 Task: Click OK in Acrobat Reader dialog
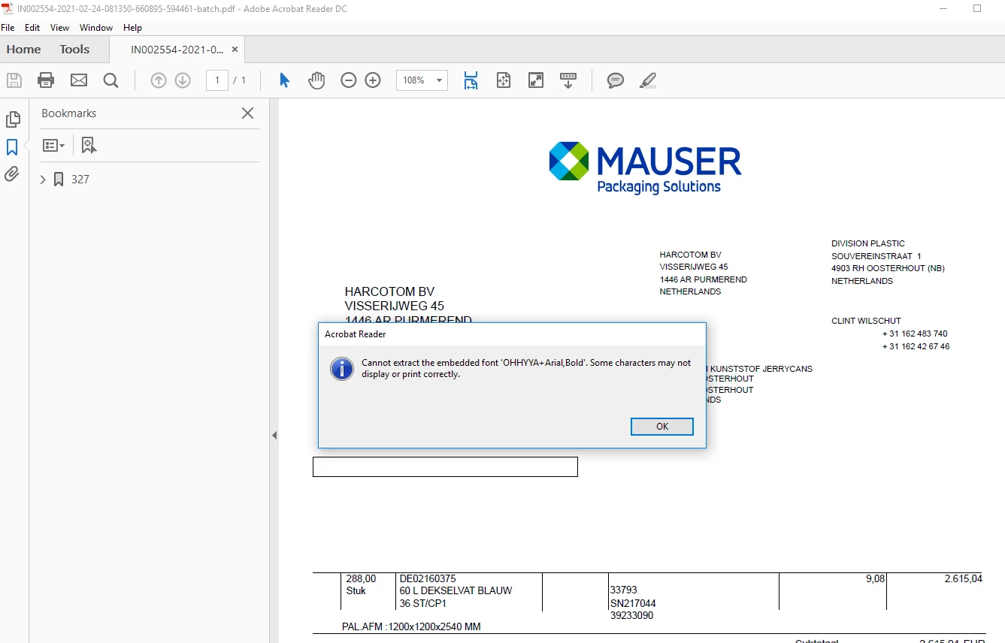(662, 426)
